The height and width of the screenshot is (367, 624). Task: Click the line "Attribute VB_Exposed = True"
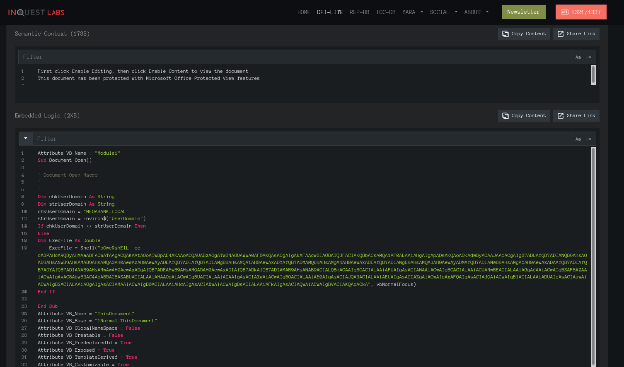[x=76, y=350]
